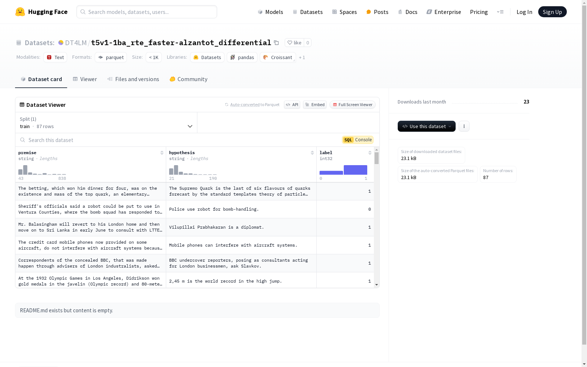Click the parquet format tag
The image size is (587, 367).
(x=111, y=57)
